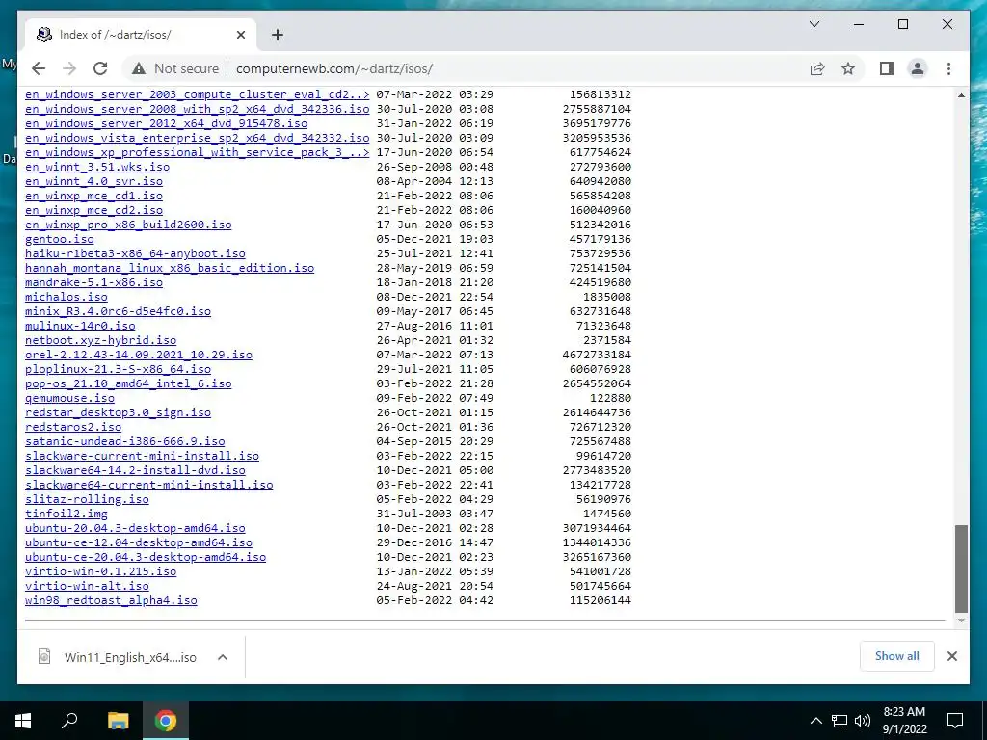Open hannah_montana_linux_x86_basic_edition.iso link
This screenshot has height=740, width=987.
170,268
